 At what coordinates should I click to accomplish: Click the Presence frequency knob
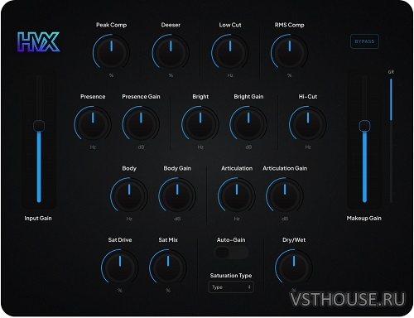tap(93, 123)
